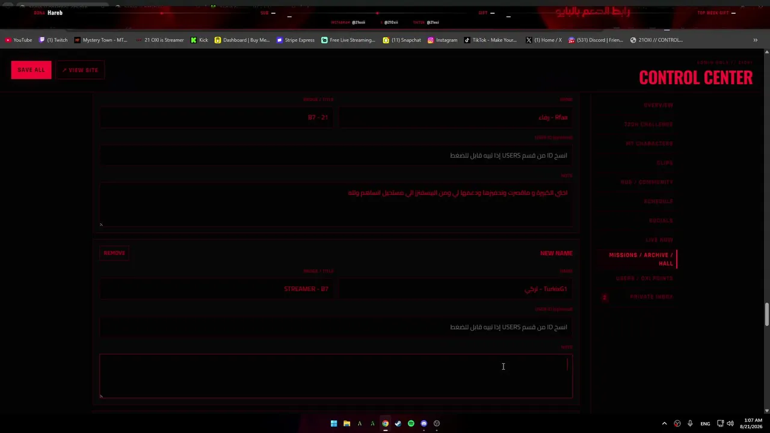Open the Dashboard Buy Me bookmark
Image resolution: width=770 pixels, height=433 pixels.
(242, 40)
